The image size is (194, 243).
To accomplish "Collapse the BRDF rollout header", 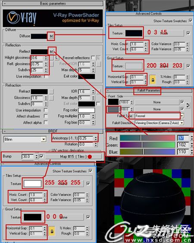I will [53, 131].
